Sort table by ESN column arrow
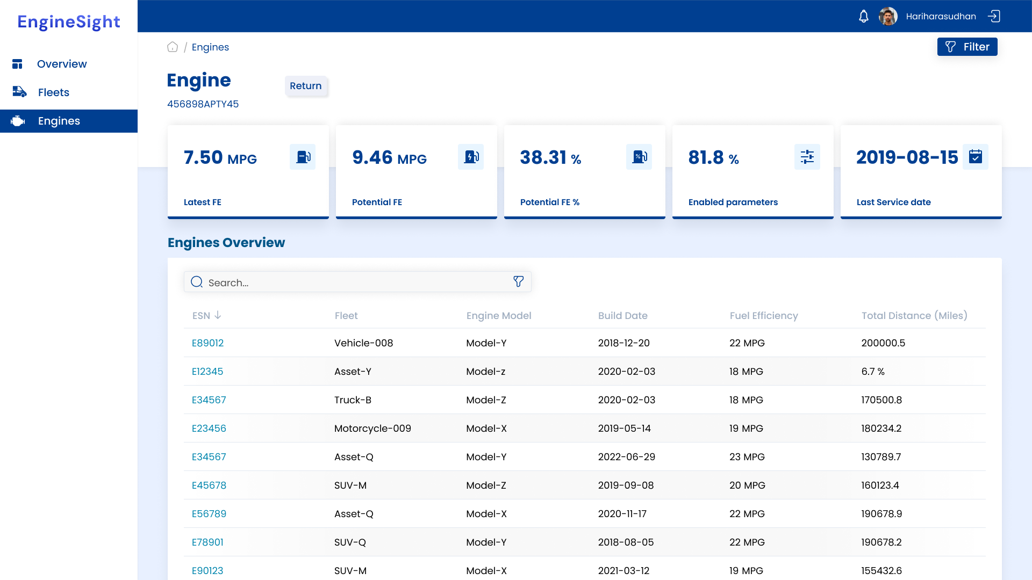This screenshot has height=580, width=1032. click(x=218, y=315)
